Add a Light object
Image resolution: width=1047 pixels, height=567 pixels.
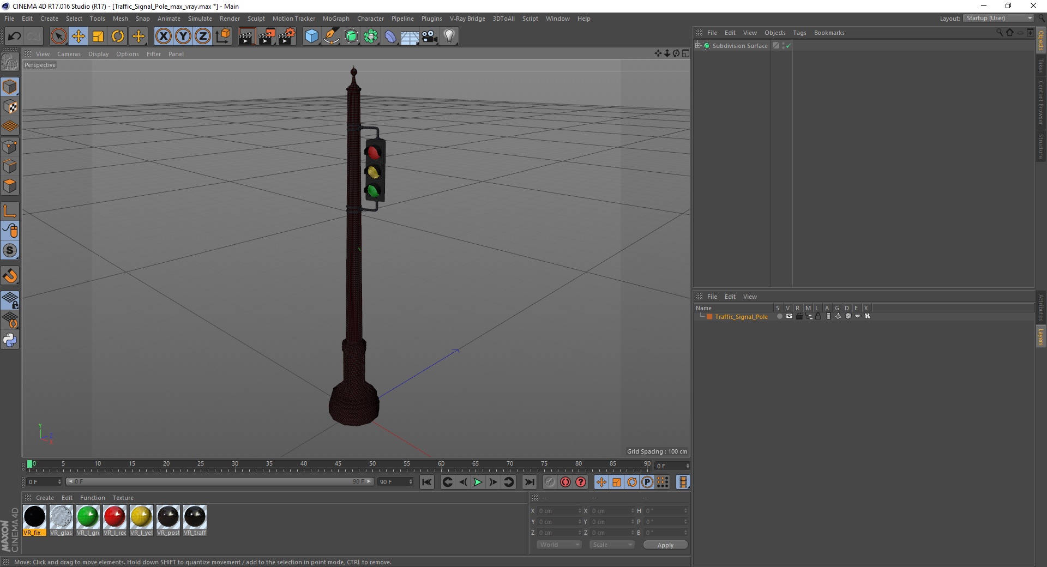pos(449,37)
